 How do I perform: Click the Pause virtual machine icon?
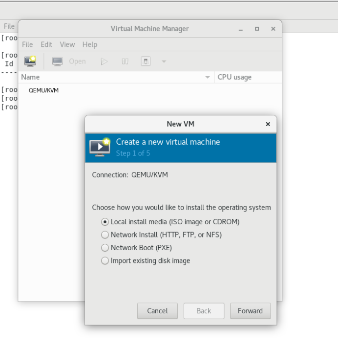125,62
